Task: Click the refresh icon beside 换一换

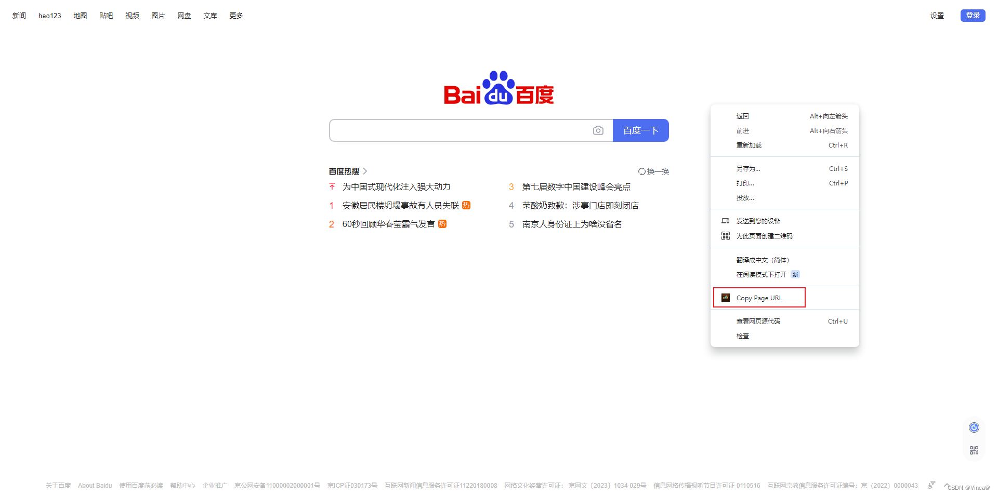Action: coord(642,171)
